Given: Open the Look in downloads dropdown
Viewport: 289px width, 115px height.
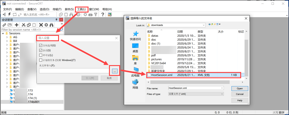Looking at the screenshot, I should 176,25.
